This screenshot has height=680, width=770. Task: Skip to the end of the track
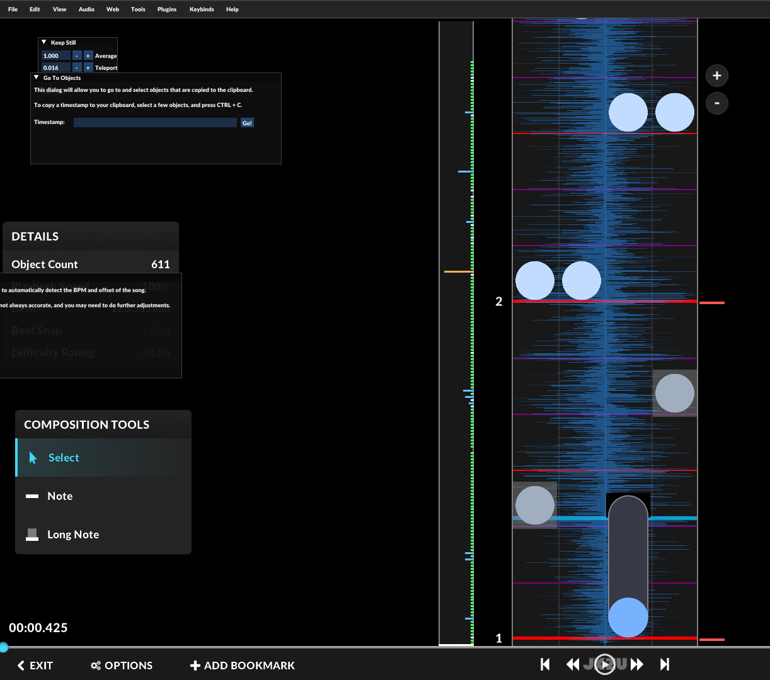pos(664,664)
